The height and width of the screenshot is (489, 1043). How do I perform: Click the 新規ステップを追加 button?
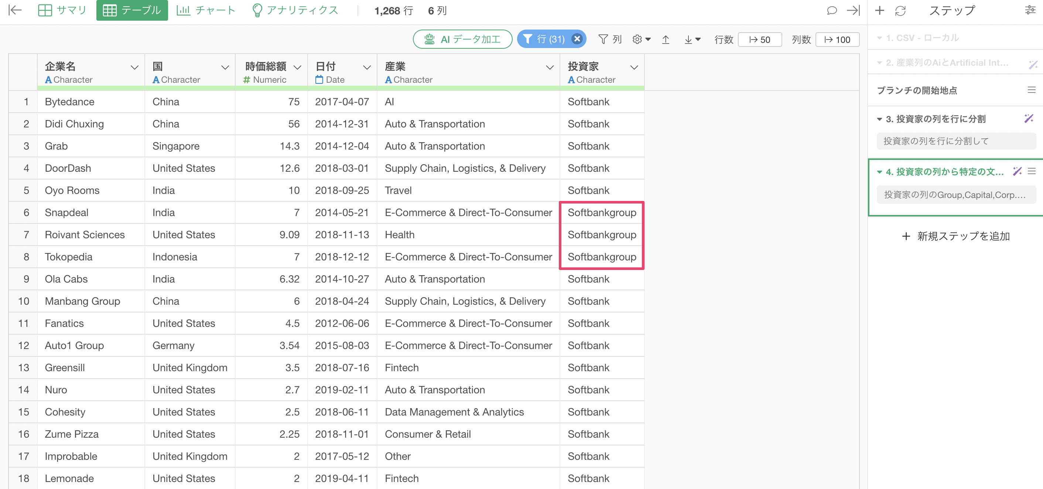coord(955,236)
